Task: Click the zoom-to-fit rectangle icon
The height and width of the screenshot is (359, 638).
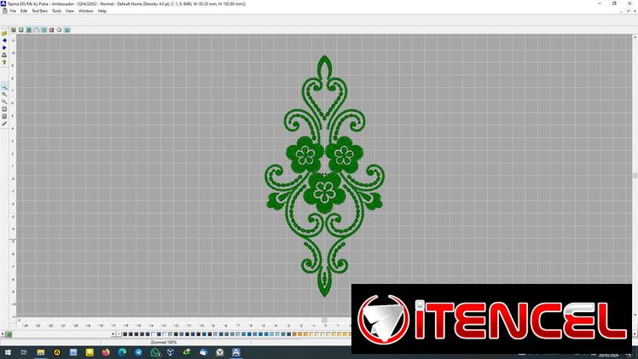Action: (x=4, y=109)
